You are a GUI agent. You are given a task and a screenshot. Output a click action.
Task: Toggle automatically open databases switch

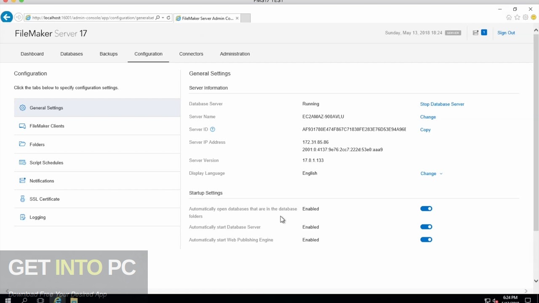pos(426,209)
